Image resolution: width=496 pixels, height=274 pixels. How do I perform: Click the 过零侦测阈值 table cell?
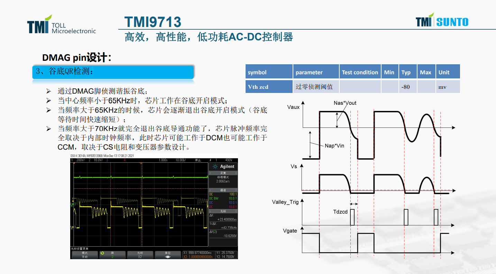[316, 86]
